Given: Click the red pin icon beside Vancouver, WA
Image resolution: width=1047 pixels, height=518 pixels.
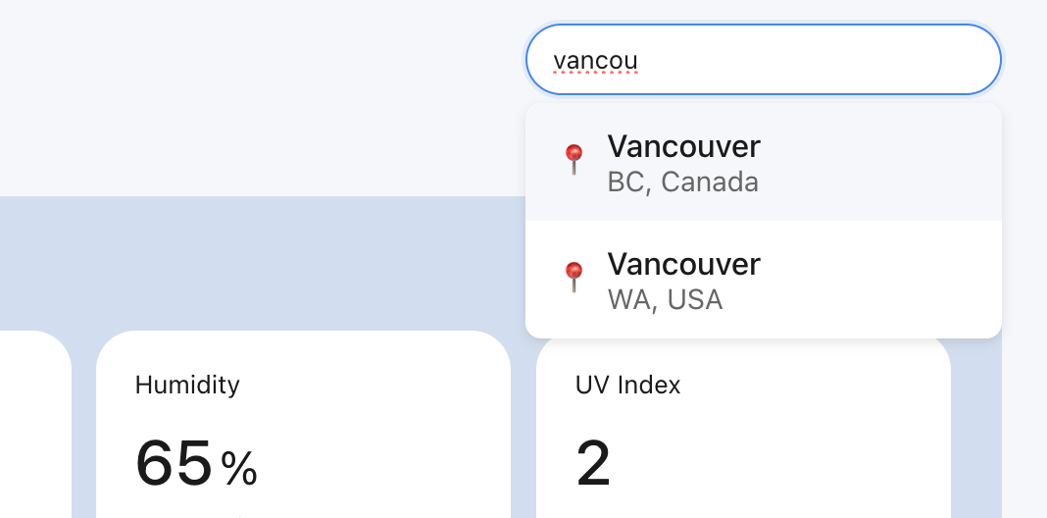Looking at the screenshot, I should click(573, 278).
